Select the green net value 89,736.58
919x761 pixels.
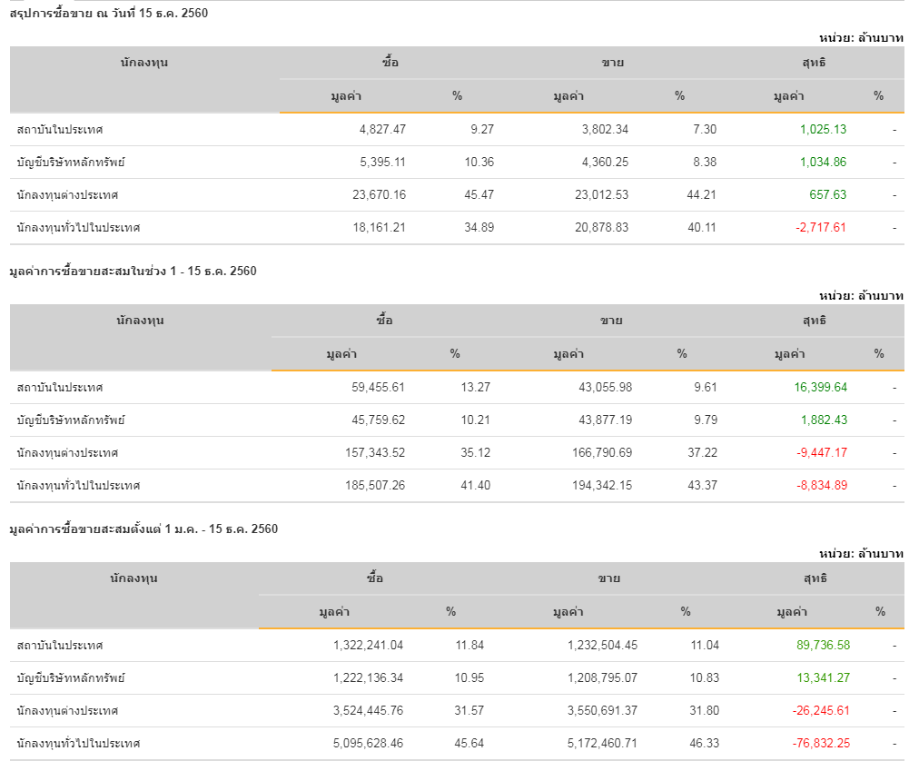click(823, 645)
